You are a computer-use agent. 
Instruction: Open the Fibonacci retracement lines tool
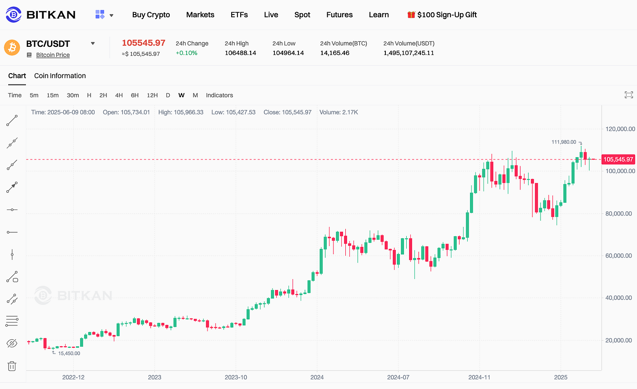pyautogui.click(x=12, y=321)
